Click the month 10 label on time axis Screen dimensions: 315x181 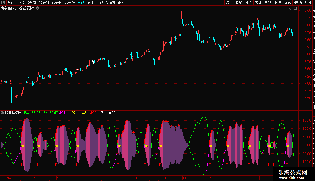point(164,178)
